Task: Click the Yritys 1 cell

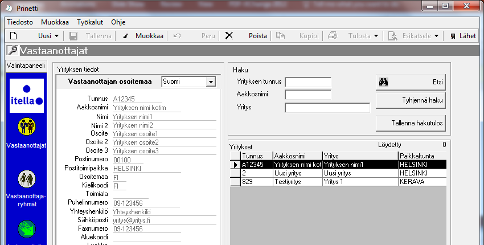Action: pos(360,182)
